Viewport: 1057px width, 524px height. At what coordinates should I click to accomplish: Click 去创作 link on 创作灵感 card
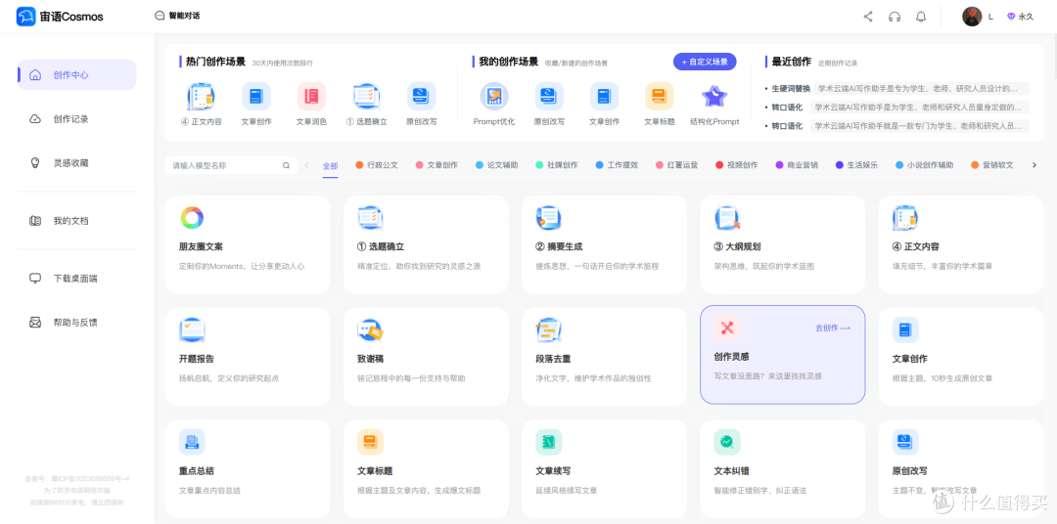click(x=833, y=328)
